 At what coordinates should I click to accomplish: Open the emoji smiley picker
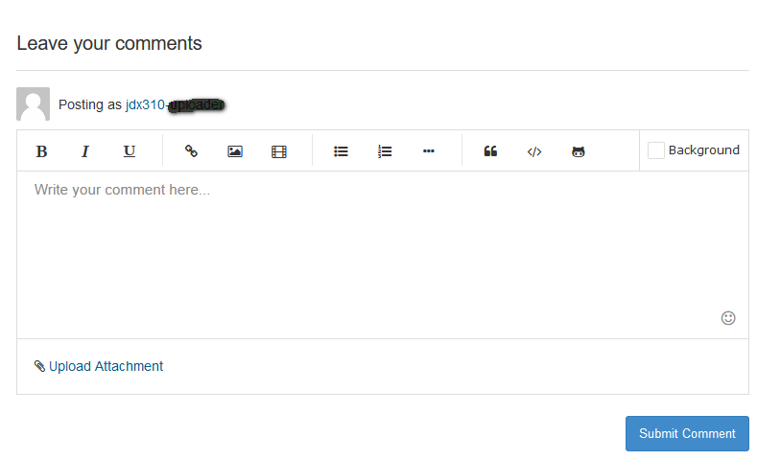(x=728, y=318)
